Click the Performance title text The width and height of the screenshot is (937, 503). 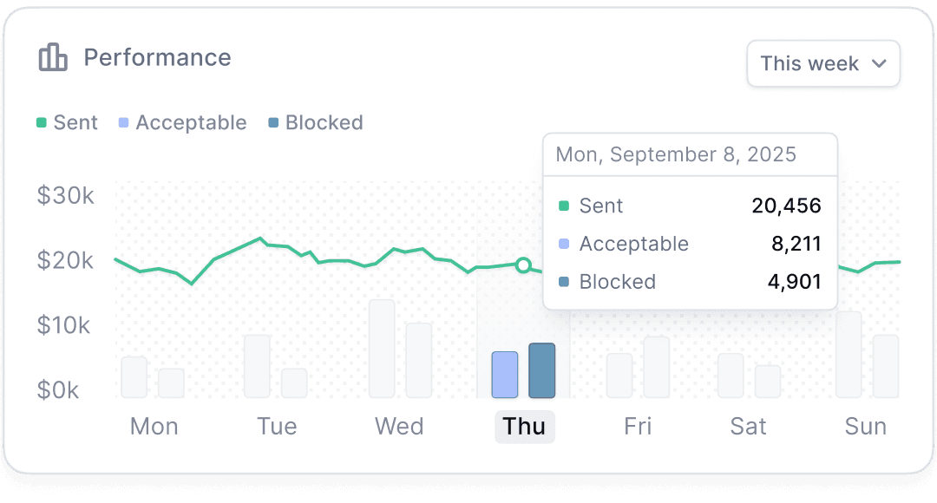pos(157,58)
